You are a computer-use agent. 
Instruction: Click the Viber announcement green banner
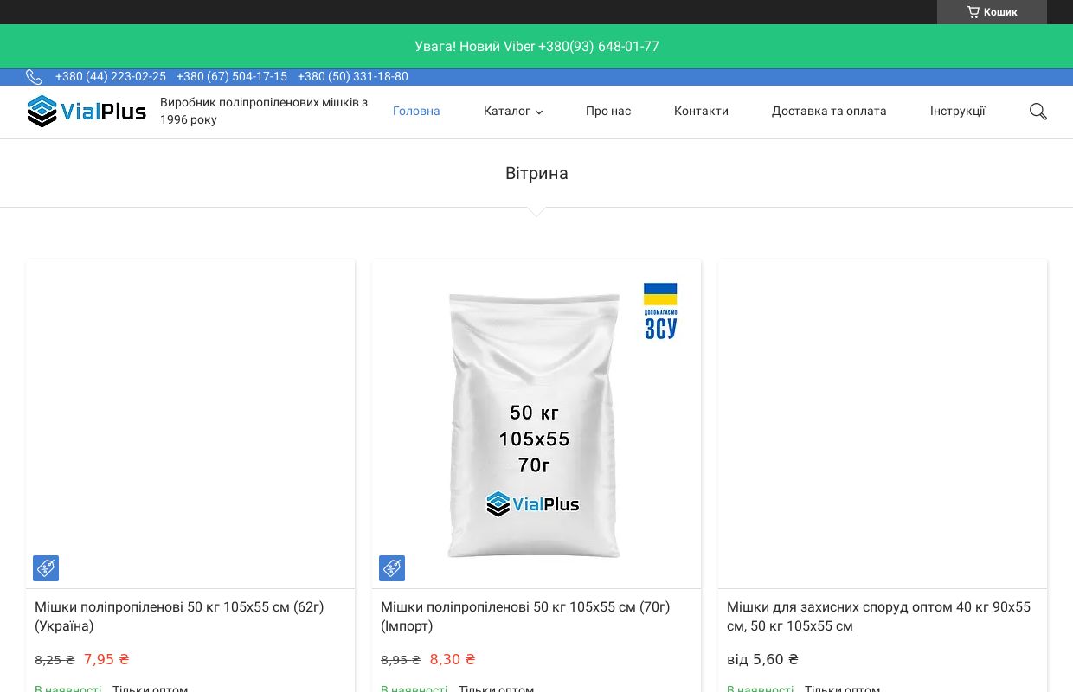coord(536,47)
